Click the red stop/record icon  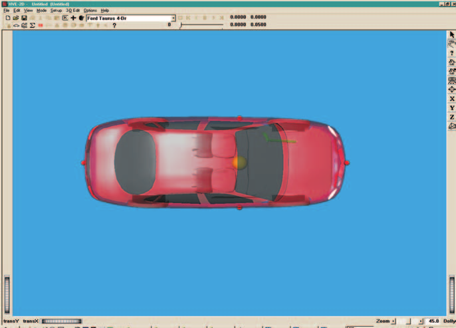pyautogui.click(x=41, y=26)
